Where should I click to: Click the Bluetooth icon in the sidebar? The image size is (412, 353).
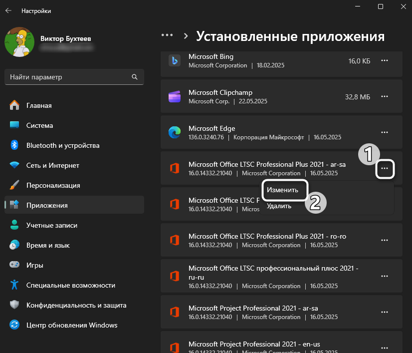pyautogui.click(x=14, y=145)
